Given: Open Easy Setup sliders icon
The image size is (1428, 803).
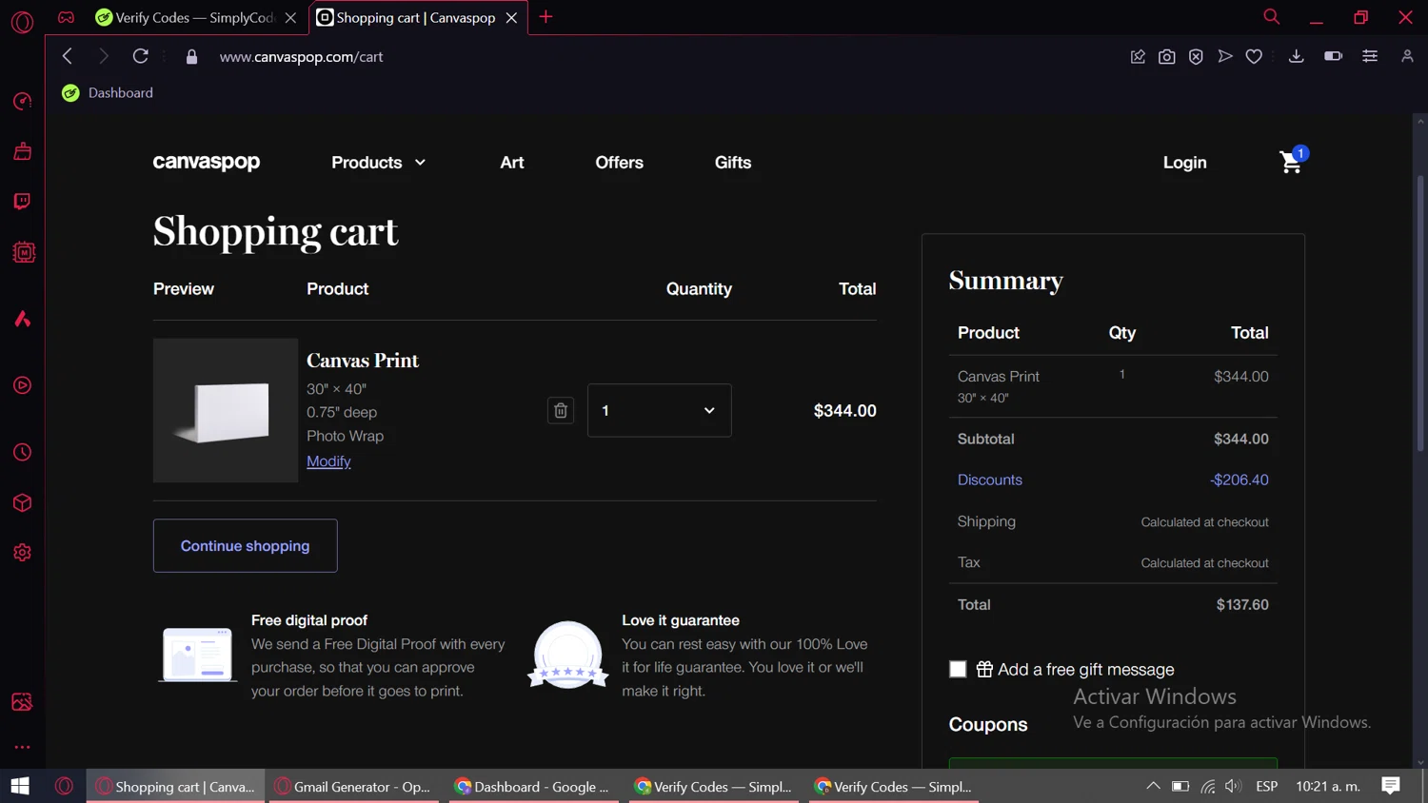Looking at the screenshot, I should pos(1370,56).
